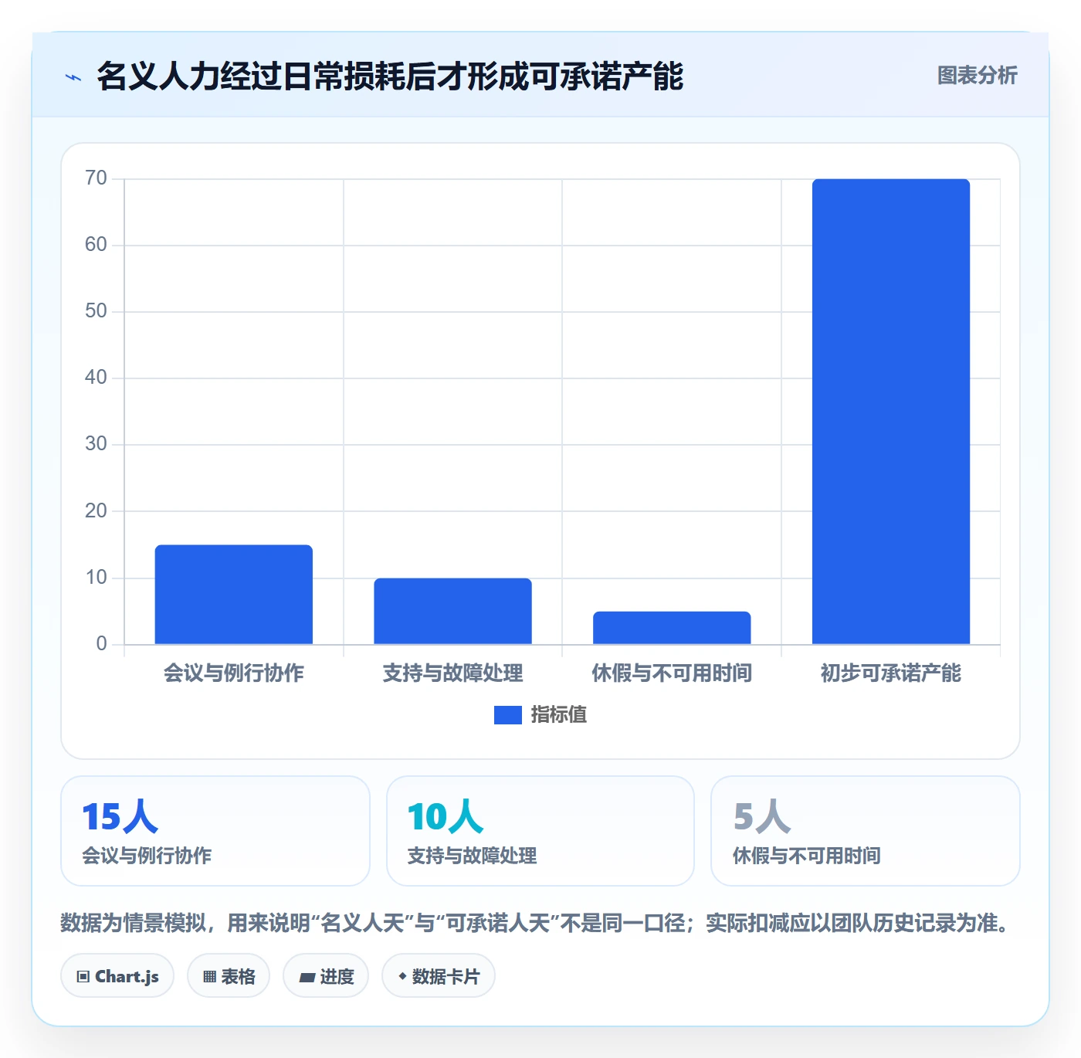1081x1058 pixels.
Task: Click the 指标值 legend label
Action: click(x=559, y=715)
